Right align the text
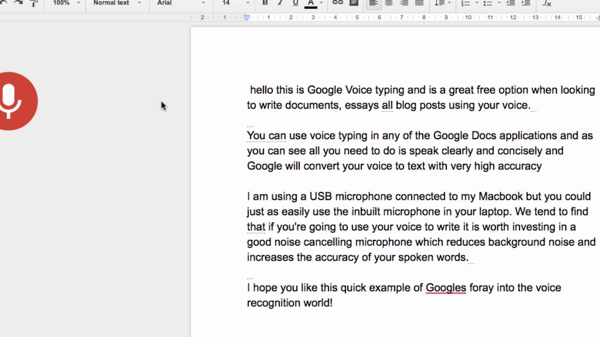600x337 pixels. coord(404,3)
